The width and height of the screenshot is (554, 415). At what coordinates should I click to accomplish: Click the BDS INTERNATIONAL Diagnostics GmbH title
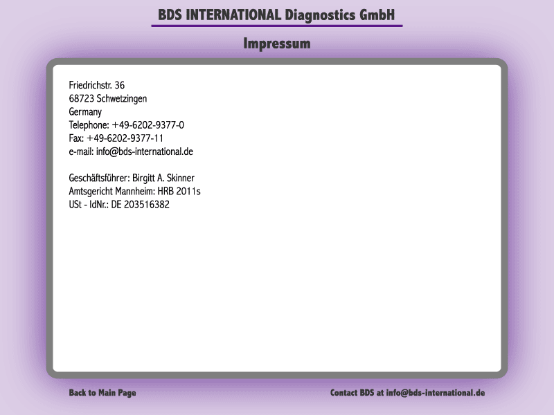(276, 15)
